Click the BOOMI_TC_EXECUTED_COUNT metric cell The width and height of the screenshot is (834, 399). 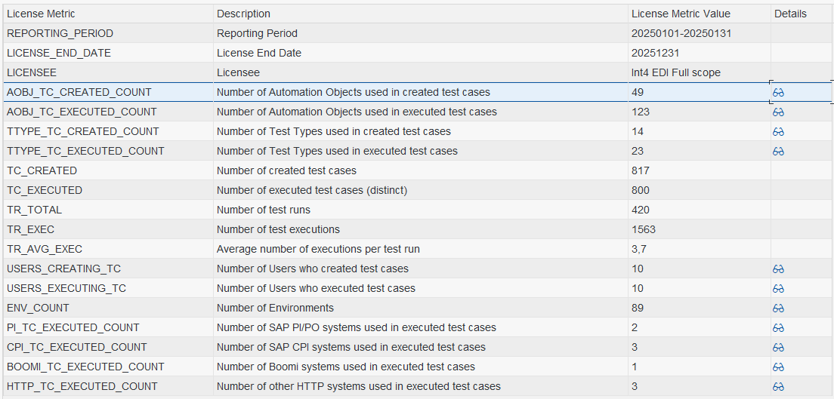[109, 367]
